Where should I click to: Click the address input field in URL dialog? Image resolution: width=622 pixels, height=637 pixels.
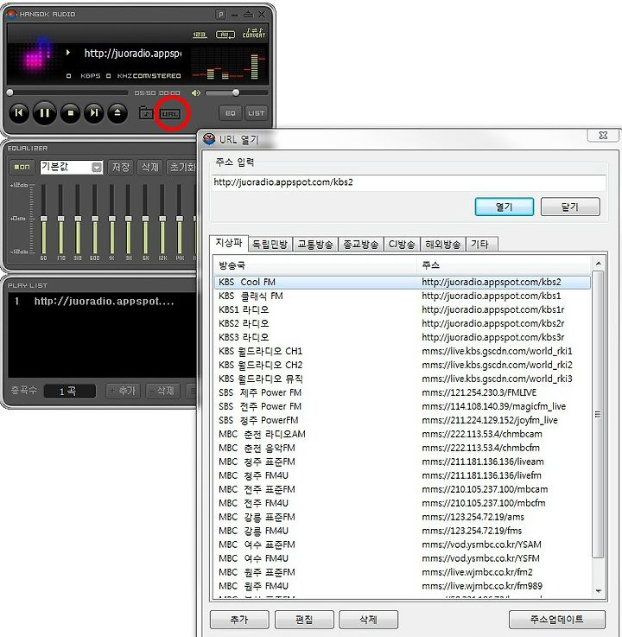409,182
